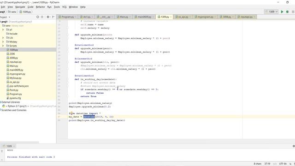Screen dimensions: 295x166
Task: Select inputapi.py in the project tree
Action: 15,62
